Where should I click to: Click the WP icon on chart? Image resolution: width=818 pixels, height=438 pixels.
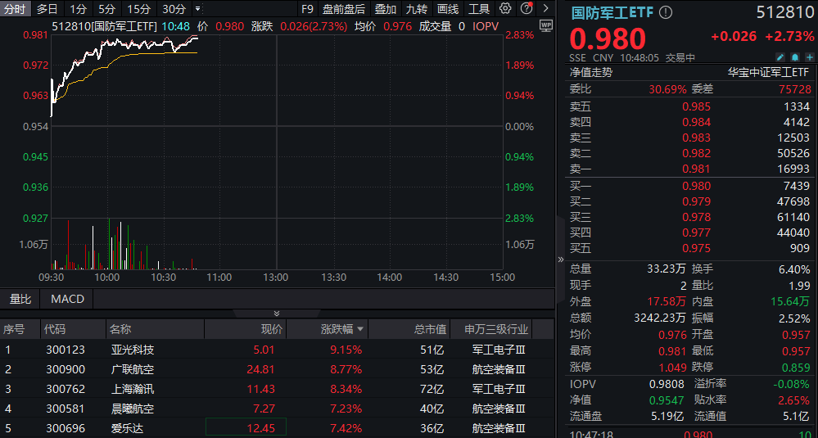546,25
